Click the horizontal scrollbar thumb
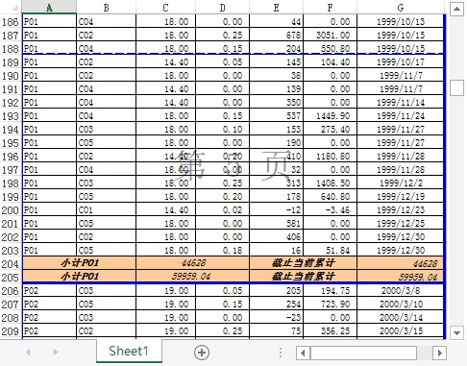 point(363,353)
